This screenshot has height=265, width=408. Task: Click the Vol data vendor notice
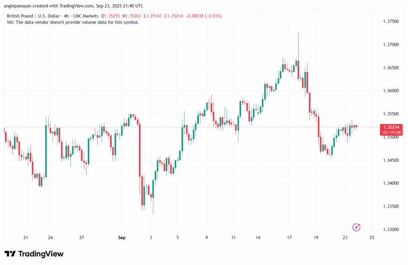[x=73, y=22]
